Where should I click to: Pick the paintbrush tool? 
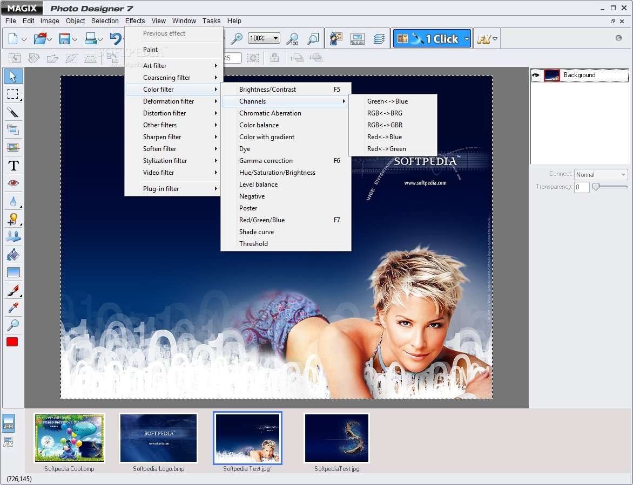[x=13, y=290]
